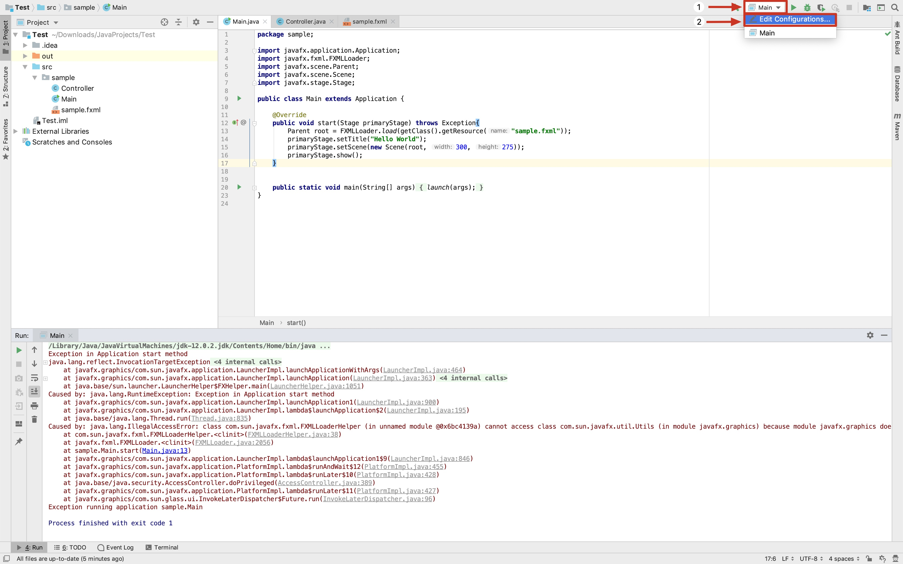
Task: Print console output using the printer icon
Action: pos(34,406)
